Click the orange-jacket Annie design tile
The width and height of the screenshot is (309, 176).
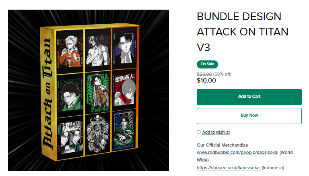[x=70, y=51]
